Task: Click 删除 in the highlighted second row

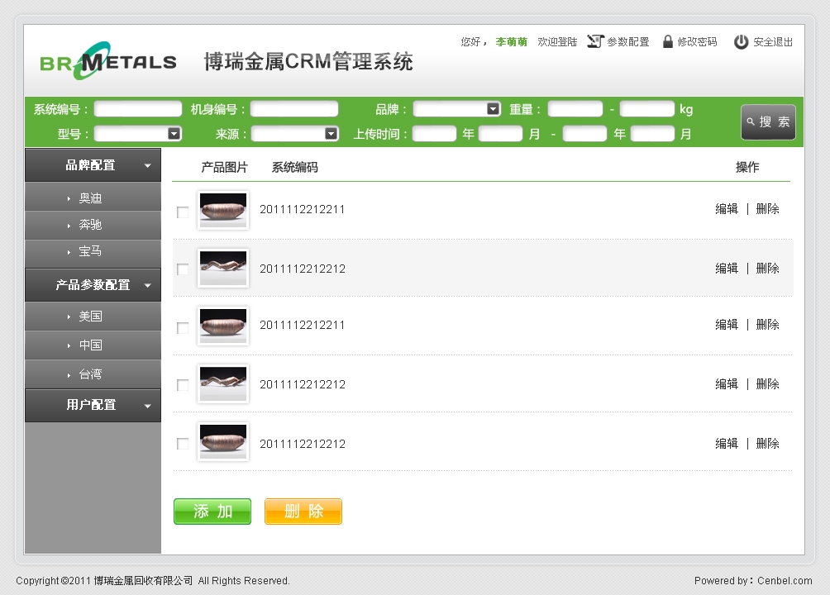Action: tap(767, 269)
